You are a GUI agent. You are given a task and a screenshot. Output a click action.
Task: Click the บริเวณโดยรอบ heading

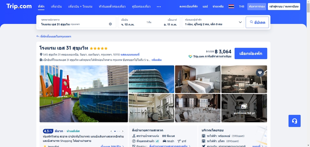tap(212, 130)
